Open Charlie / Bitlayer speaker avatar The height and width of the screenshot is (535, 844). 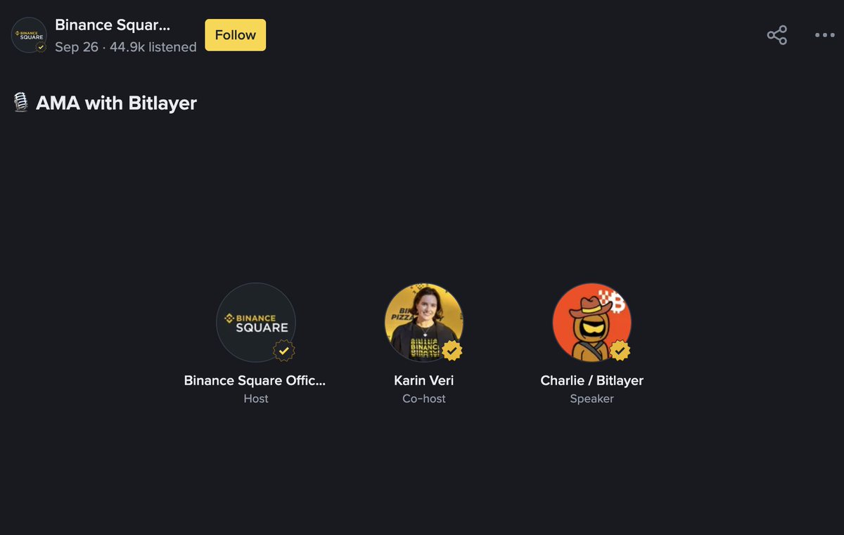coord(592,323)
